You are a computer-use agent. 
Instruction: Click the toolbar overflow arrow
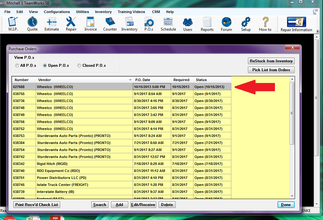coord(318,31)
